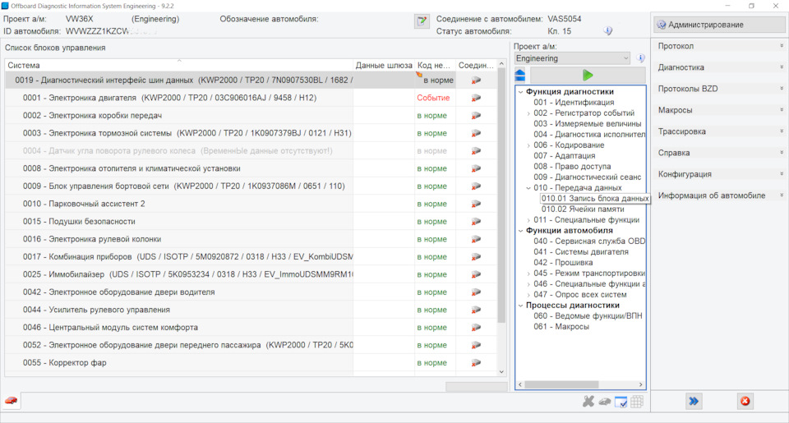Collapse the Процессы диагностики tree group
Image resolution: width=789 pixels, height=423 pixels.
pos(521,306)
